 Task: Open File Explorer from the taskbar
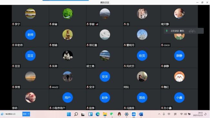point(105,114)
